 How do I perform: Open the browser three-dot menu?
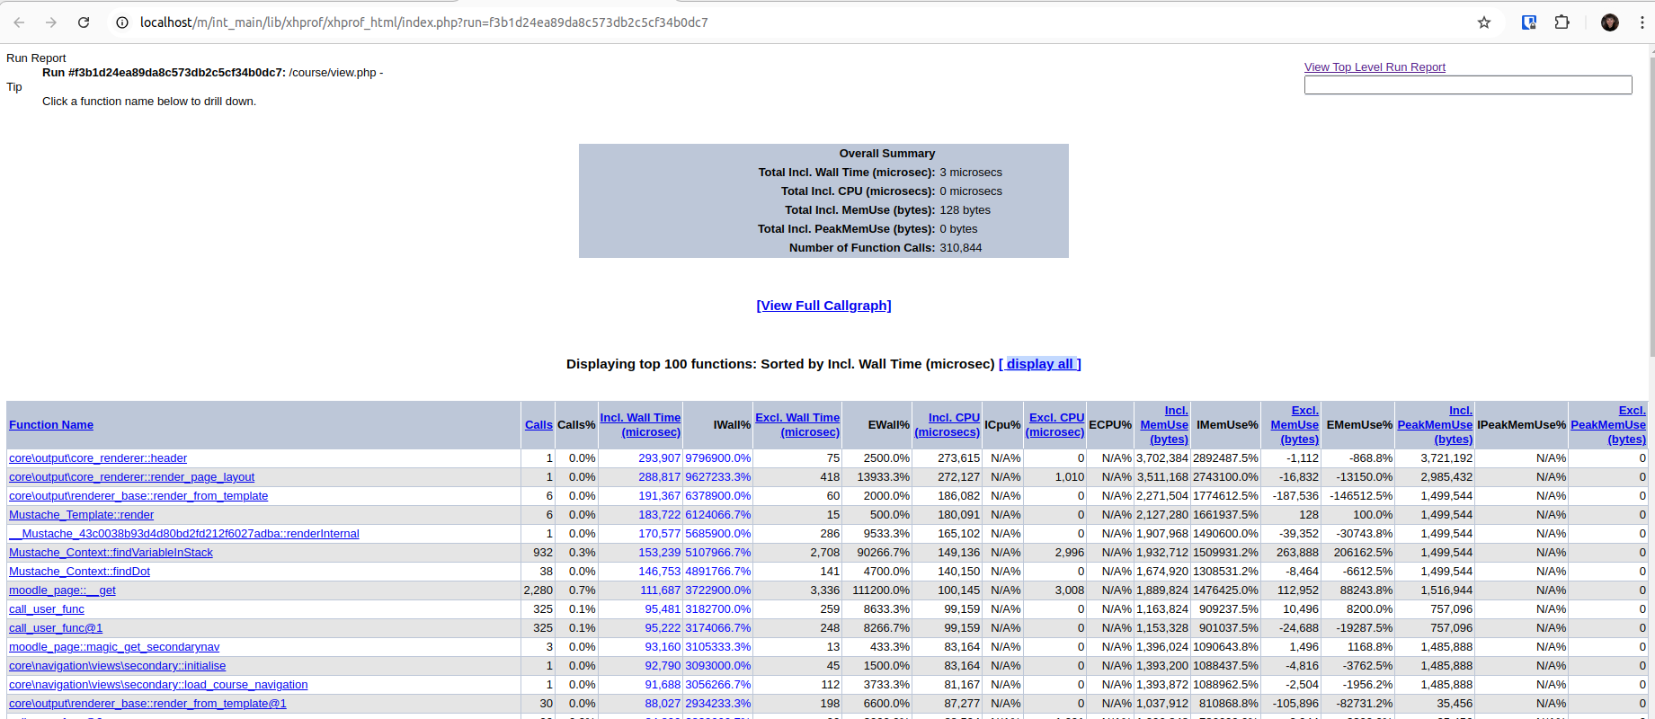click(1642, 22)
